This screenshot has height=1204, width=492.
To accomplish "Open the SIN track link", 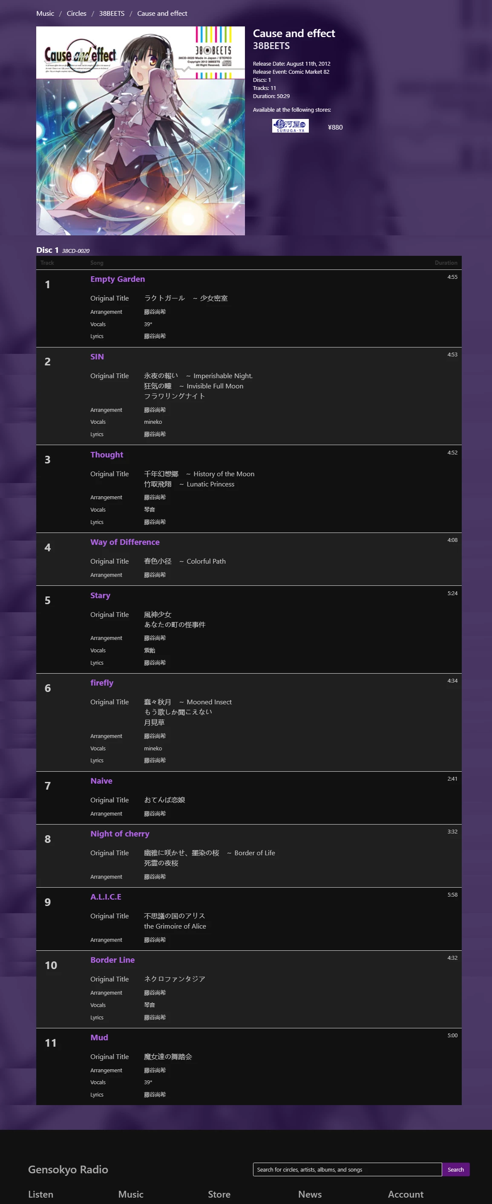I will click(97, 356).
